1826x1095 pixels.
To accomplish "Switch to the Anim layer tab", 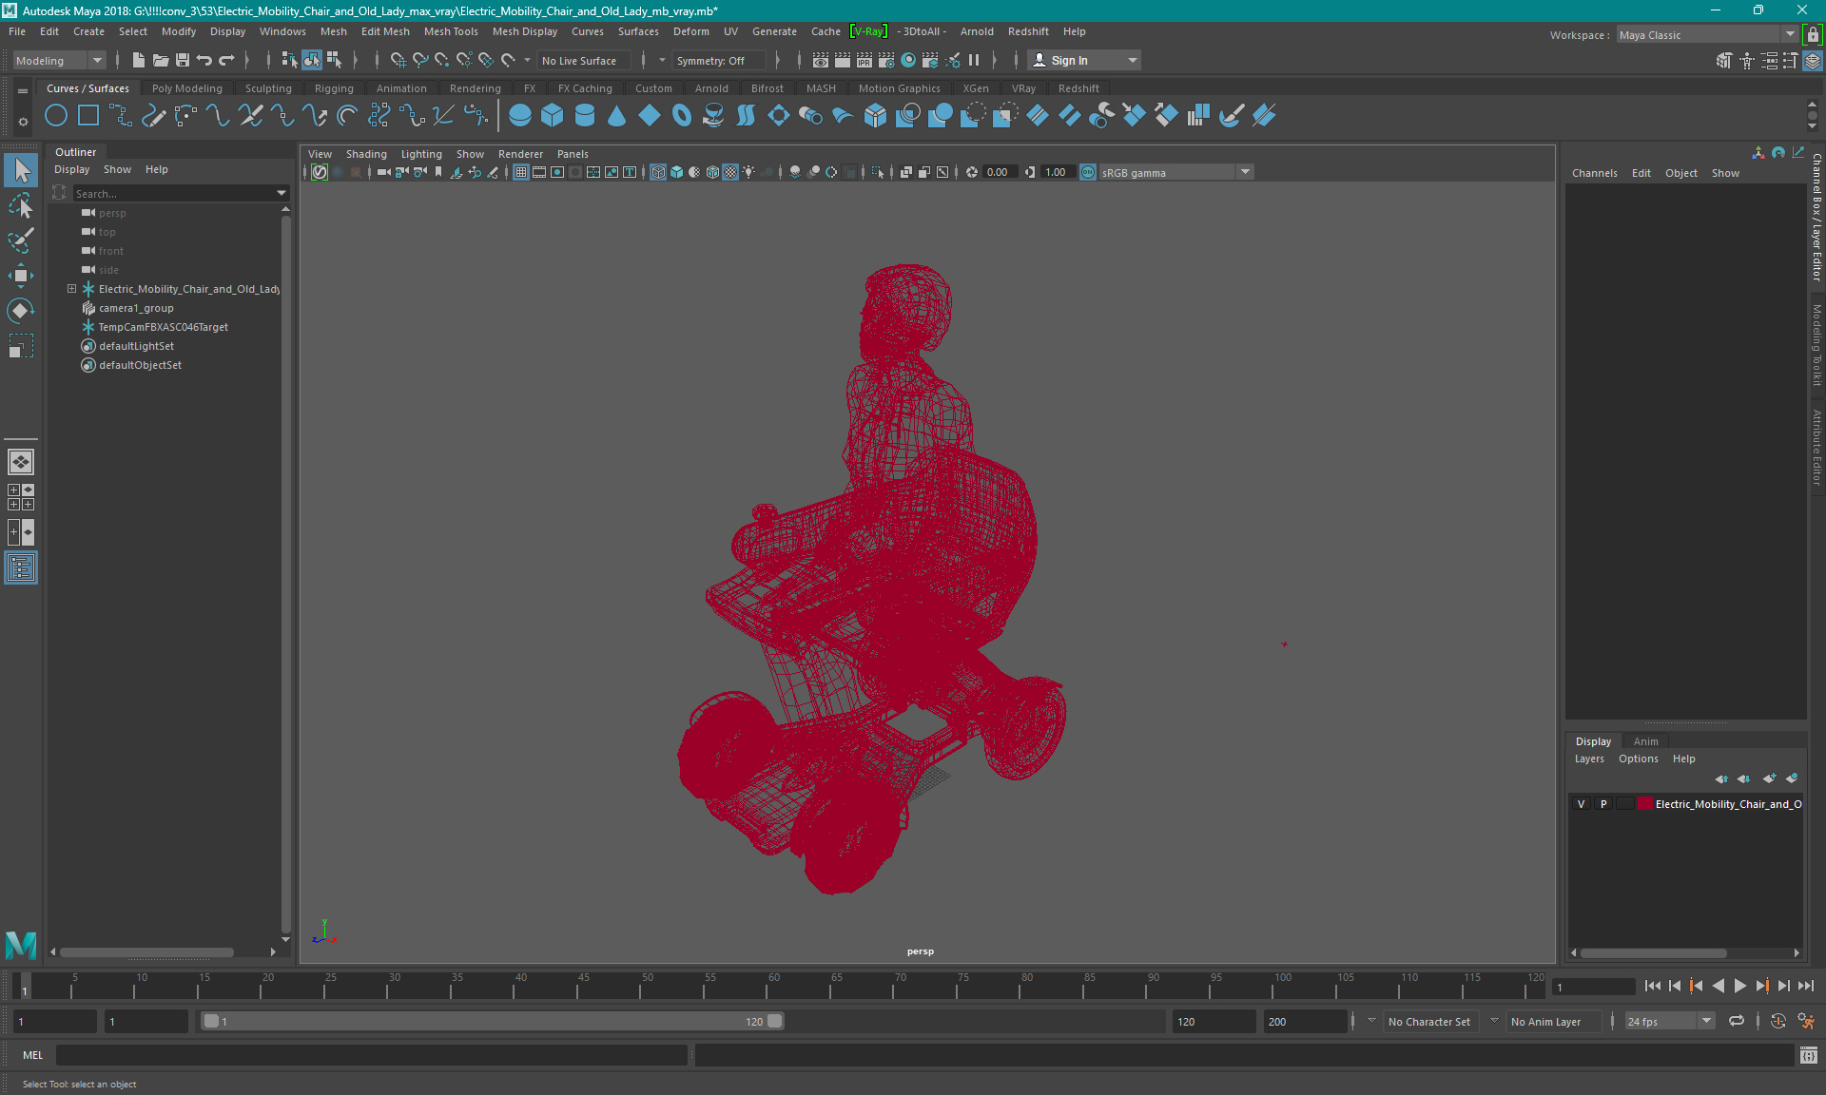I will click(x=1645, y=741).
